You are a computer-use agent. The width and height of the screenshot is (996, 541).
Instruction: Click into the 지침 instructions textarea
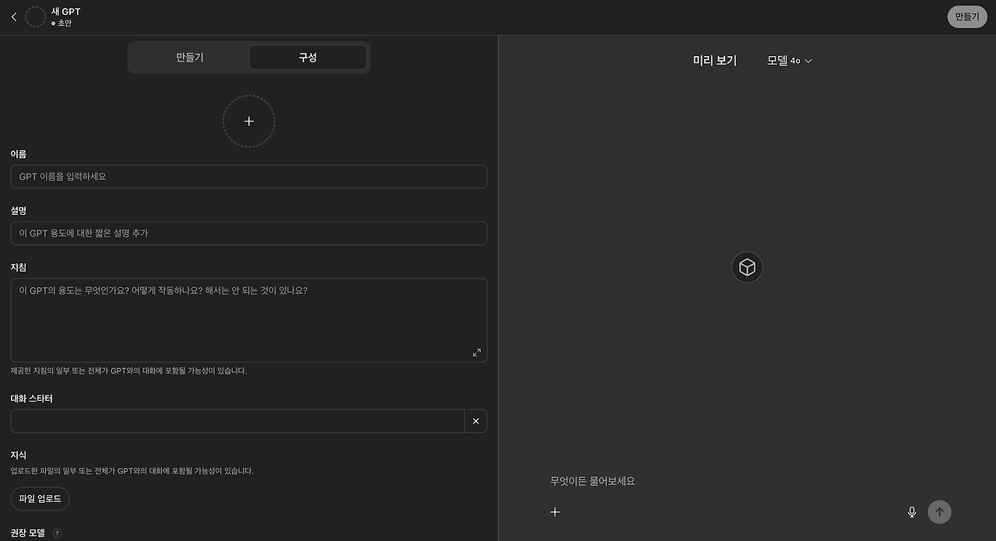(x=249, y=320)
